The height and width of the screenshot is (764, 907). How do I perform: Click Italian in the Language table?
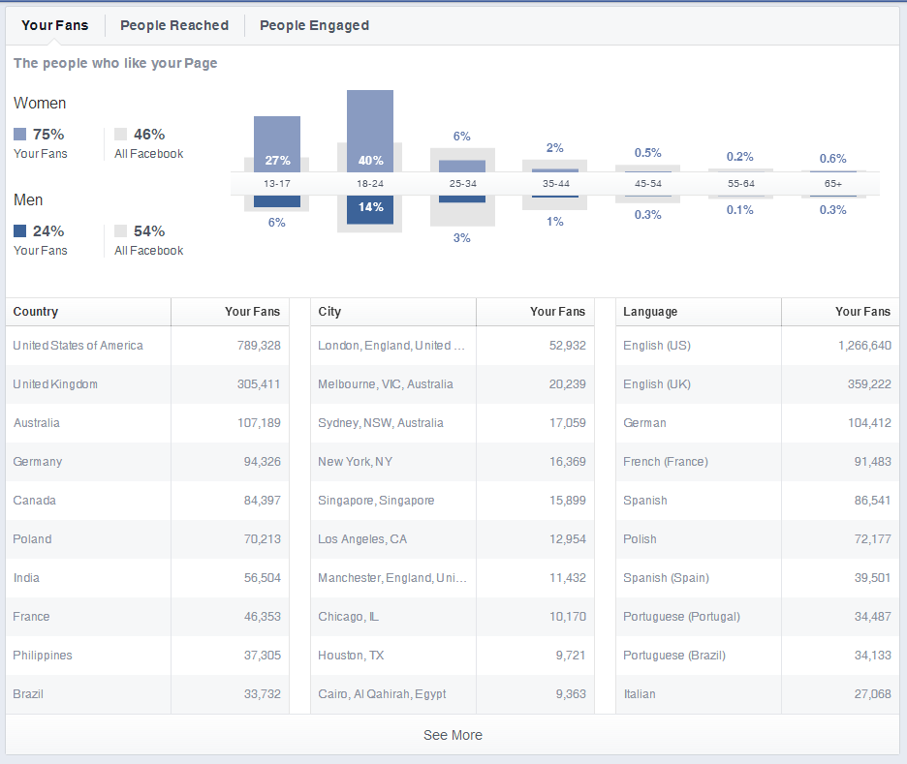640,694
